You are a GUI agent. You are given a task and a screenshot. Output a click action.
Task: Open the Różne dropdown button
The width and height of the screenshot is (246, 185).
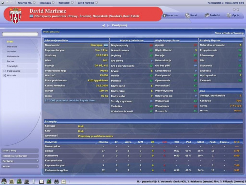click(20, 166)
